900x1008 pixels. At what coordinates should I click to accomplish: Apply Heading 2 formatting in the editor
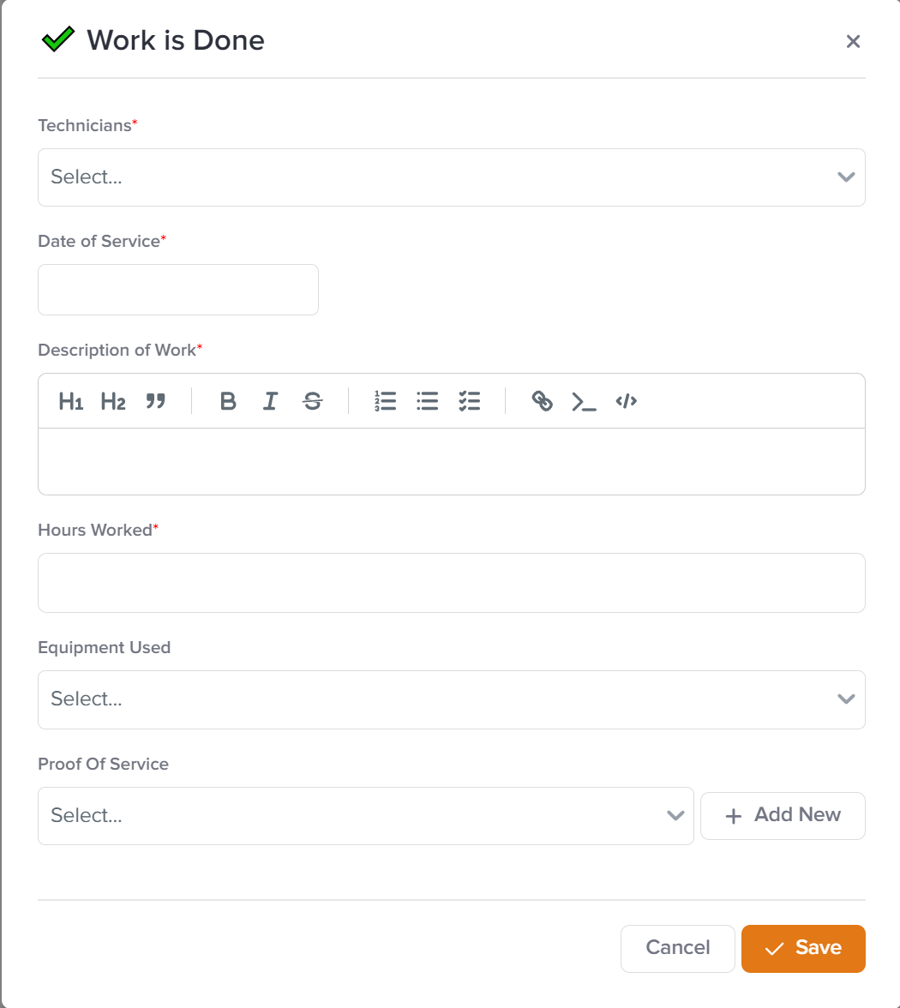(x=112, y=401)
